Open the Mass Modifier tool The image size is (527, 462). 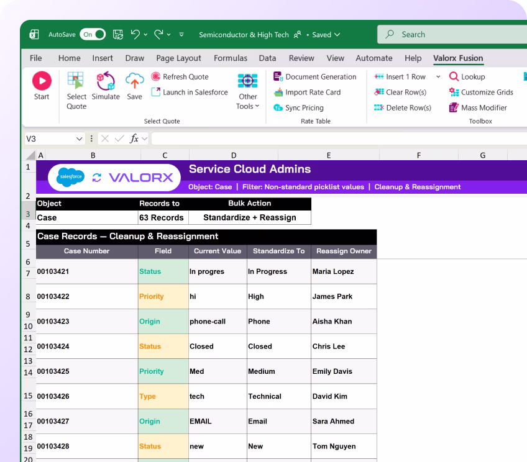tap(478, 108)
